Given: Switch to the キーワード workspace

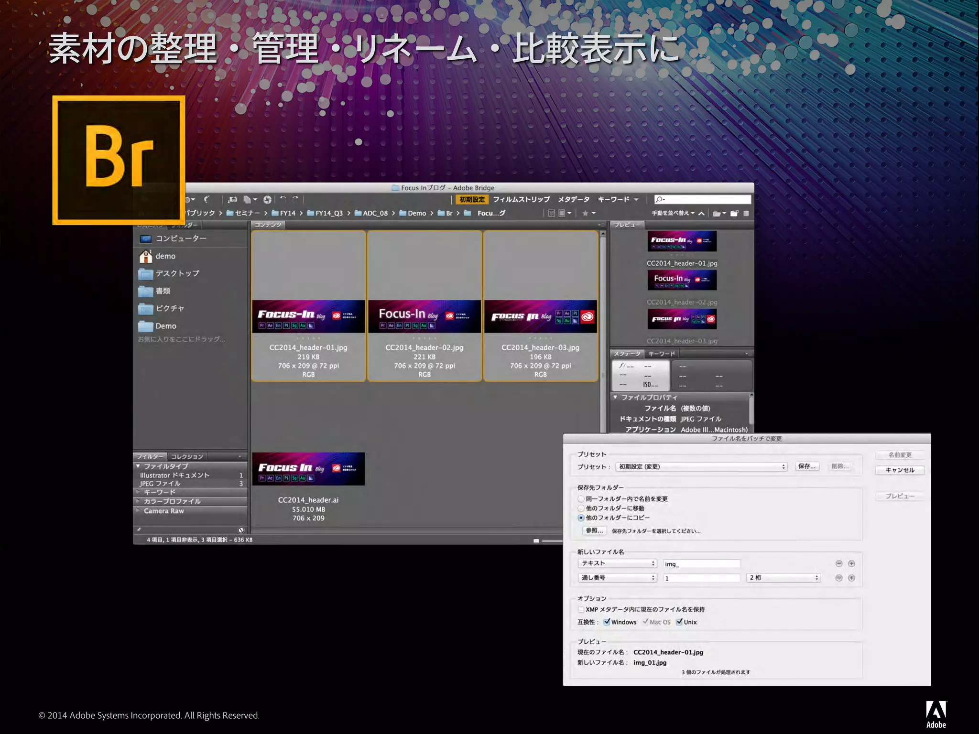Looking at the screenshot, I should pos(614,199).
